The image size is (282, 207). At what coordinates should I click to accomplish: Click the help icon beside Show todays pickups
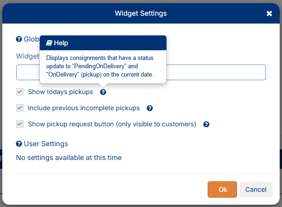pyautogui.click(x=103, y=92)
